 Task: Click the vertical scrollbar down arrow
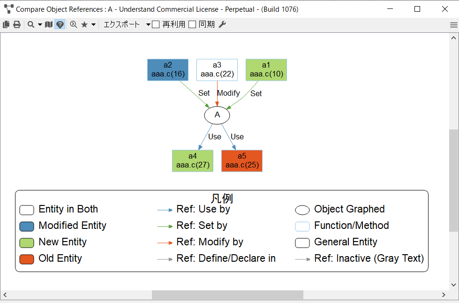click(453, 285)
